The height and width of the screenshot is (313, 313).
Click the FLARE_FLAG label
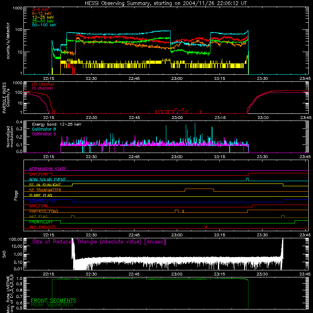(x=41, y=195)
